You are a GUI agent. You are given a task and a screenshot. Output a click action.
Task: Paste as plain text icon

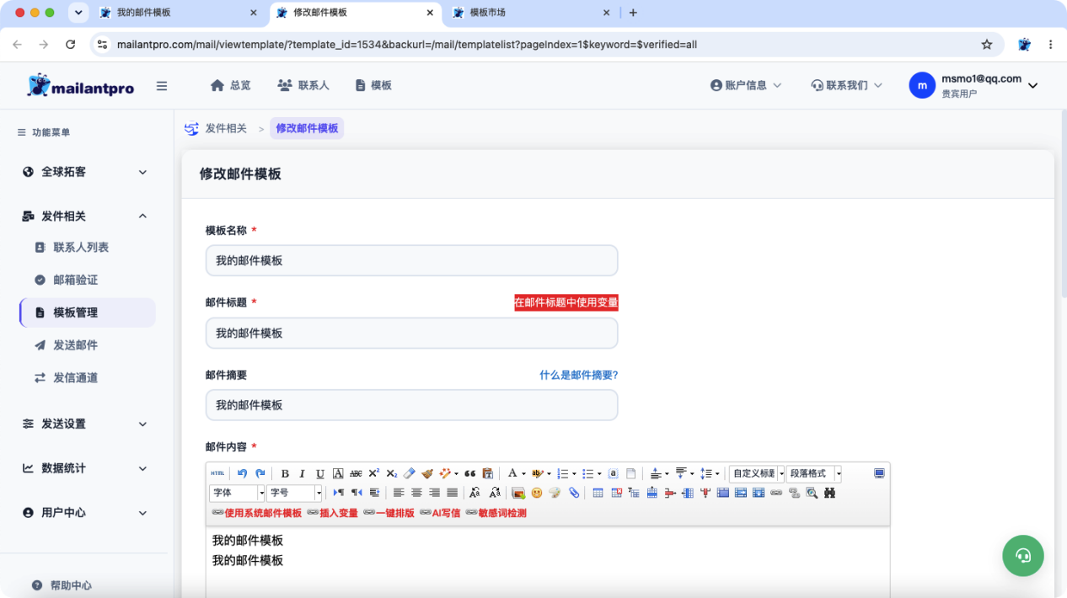pyautogui.click(x=487, y=473)
